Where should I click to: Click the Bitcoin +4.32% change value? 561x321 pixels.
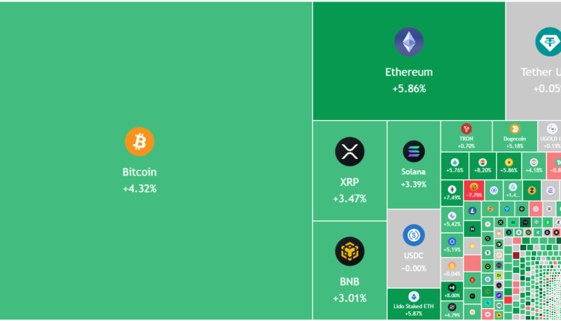tap(140, 189)
